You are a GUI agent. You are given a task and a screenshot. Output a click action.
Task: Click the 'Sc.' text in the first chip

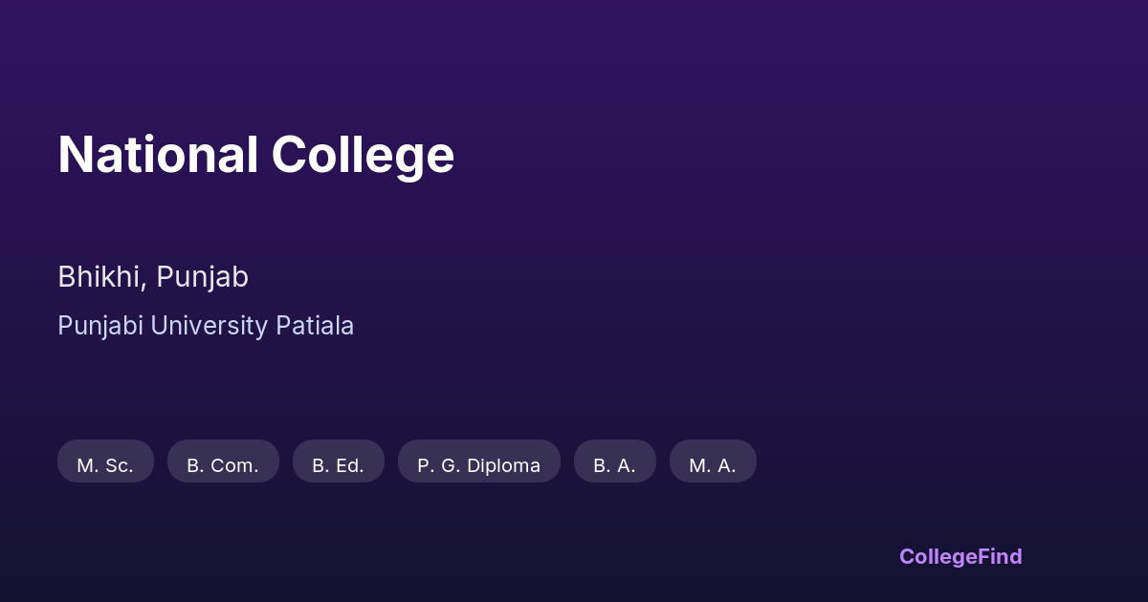[x=119, y=465]
